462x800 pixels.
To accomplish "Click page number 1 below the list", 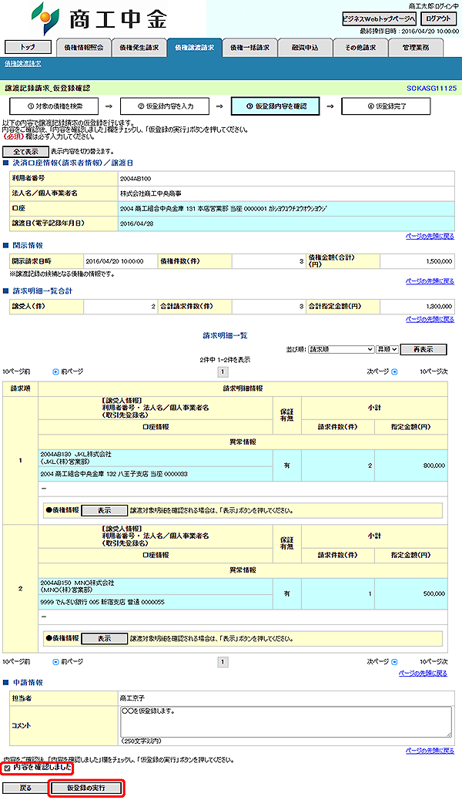I will (x=223, y=662).
